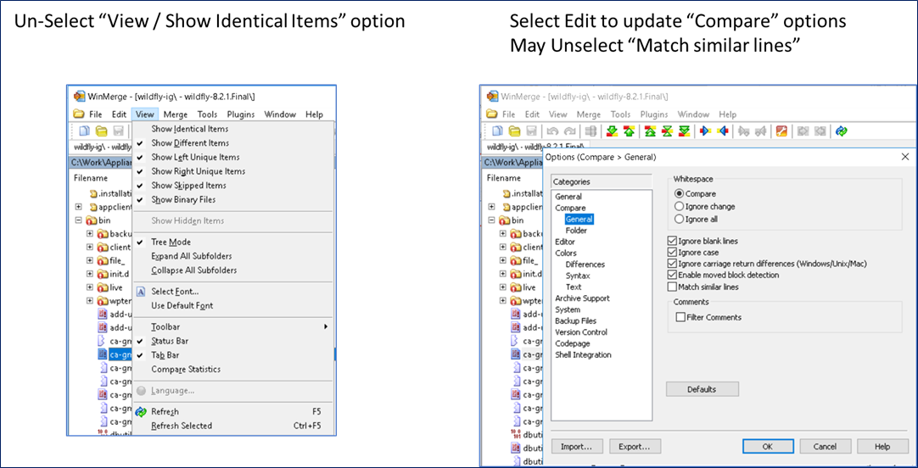The image size is (918, 468).
Task: Expand the 'appclien' folder in View-menu window
Action: click(78, 207)
